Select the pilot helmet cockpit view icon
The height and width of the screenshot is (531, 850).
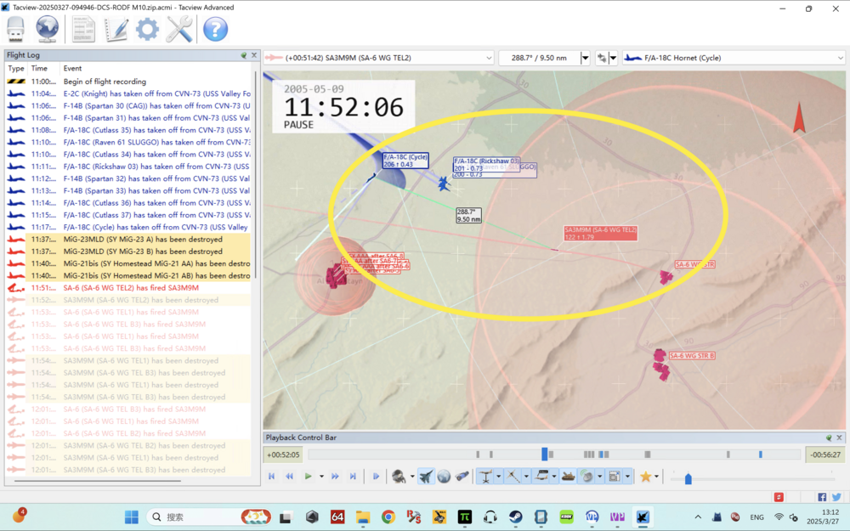coord(399,477)
